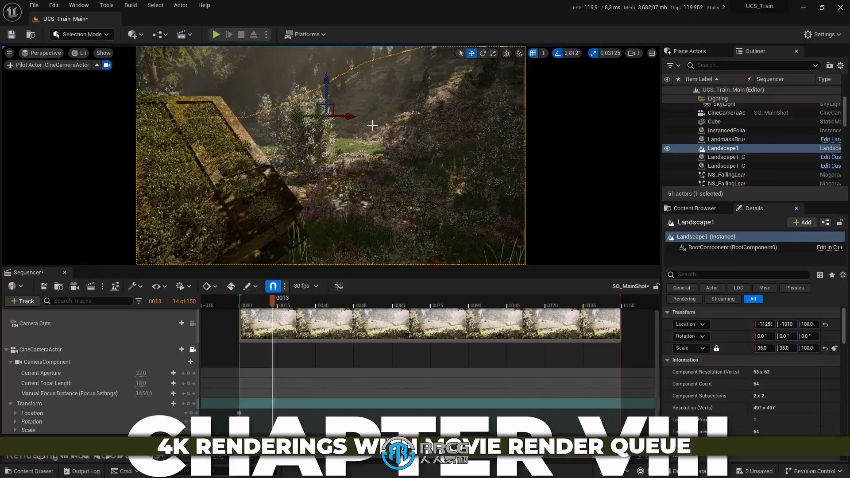
Task: Click Edit Landscape link for LandmassBrush
Action: 831,139
